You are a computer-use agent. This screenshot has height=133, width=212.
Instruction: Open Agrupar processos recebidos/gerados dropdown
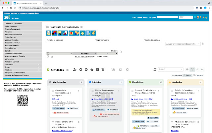pyautogui.click(x=183, y=44)
